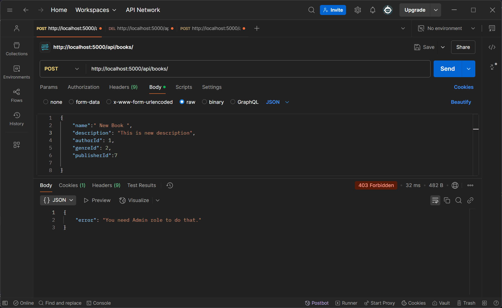Open the help question mark icon
Viewport: 502px width, 308px height.
tap(496, 303)
